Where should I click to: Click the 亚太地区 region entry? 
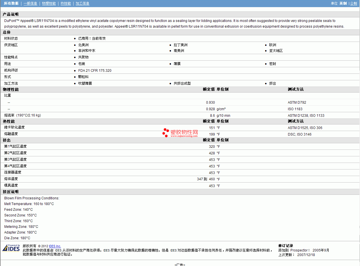tap(276, 51)
